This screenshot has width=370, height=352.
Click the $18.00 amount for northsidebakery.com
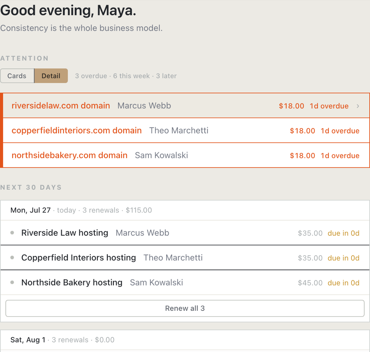pos(302,156)
